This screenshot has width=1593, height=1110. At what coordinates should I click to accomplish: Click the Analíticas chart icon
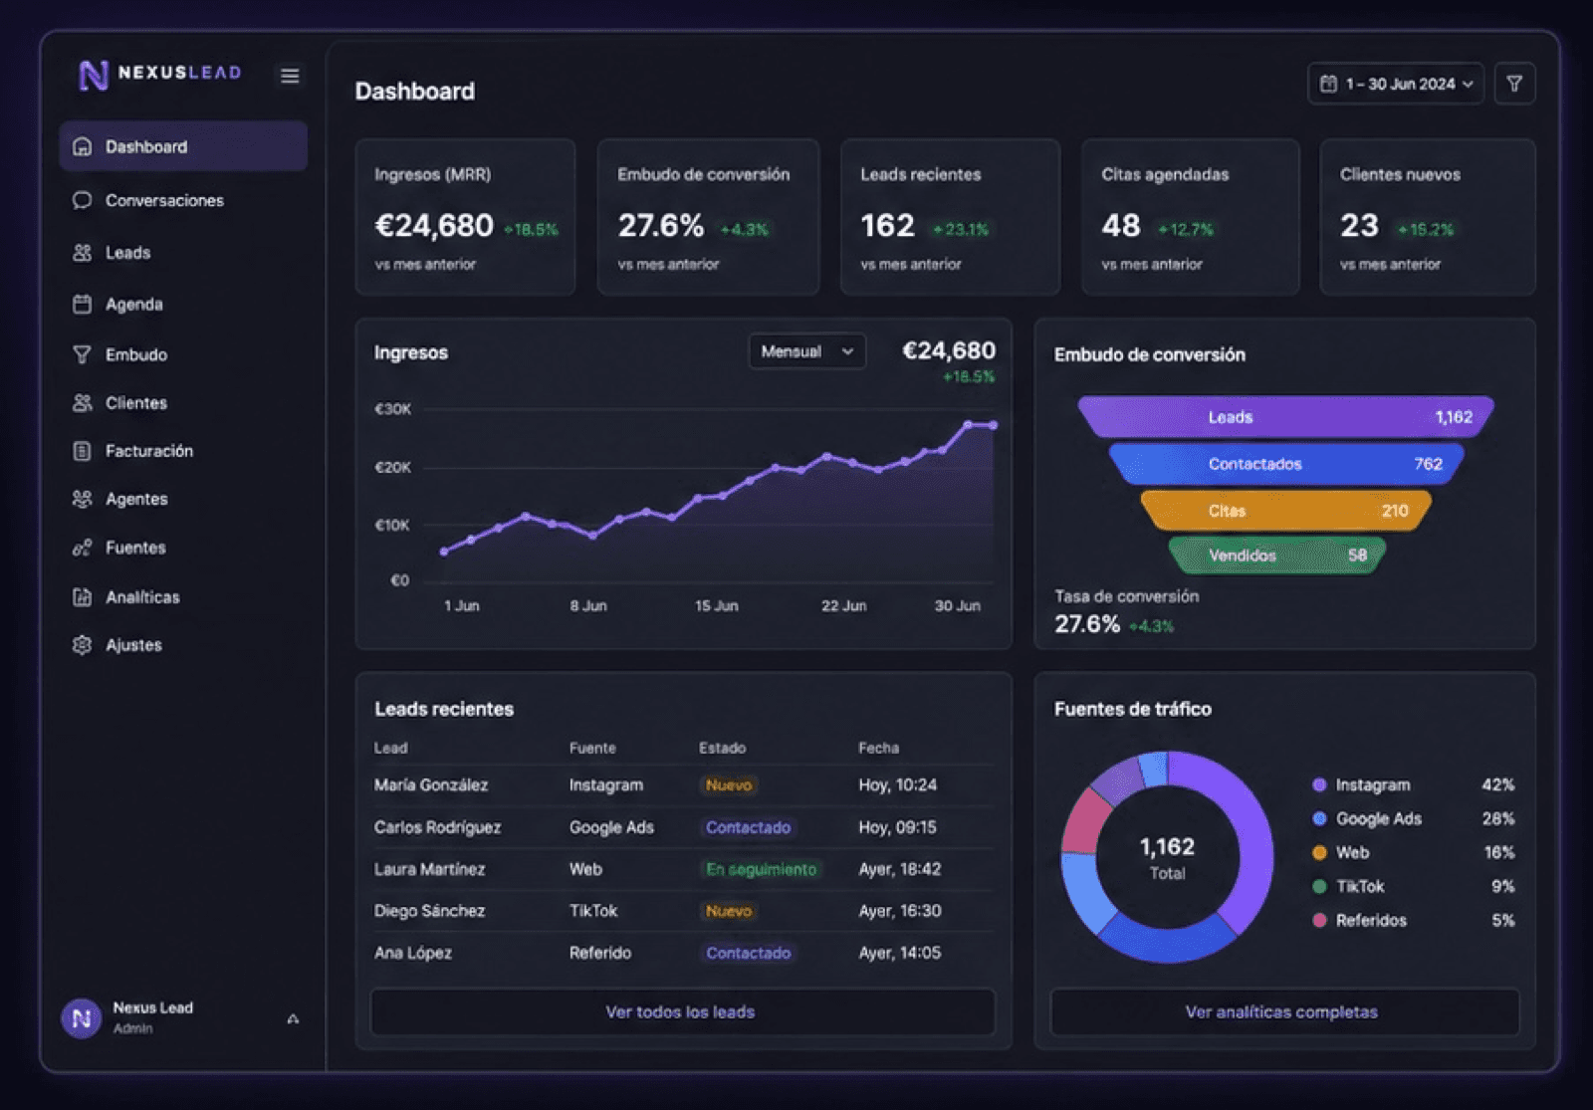point(82,597)
